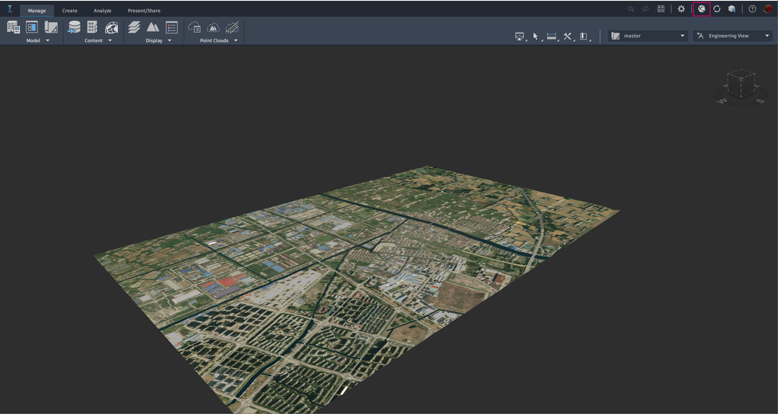Open shared model cube icon
This screenshot has width=778, height=414.
pos(732,9)
